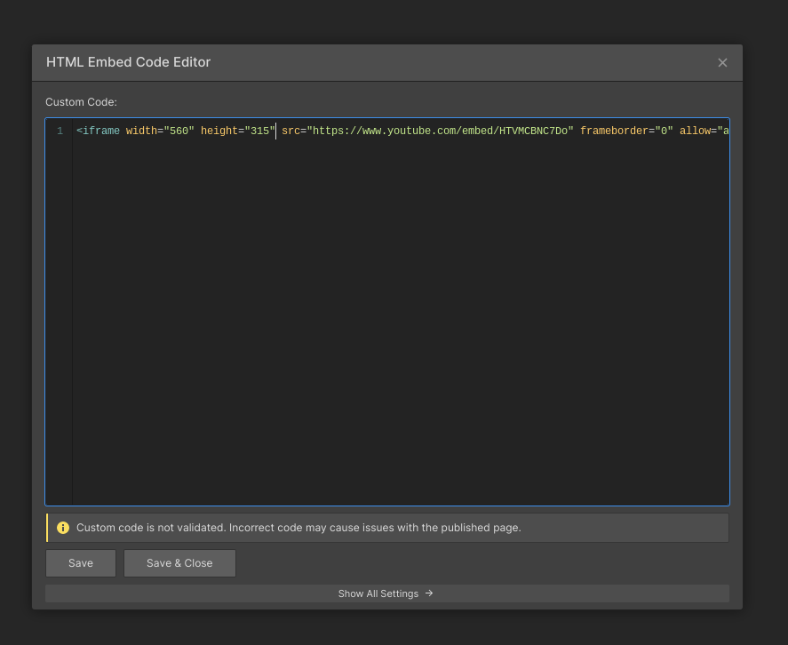Screen dimensions: 788x645
Task: Click the Custom Code label
Action: pyautogui.click(x=81, y=102)
